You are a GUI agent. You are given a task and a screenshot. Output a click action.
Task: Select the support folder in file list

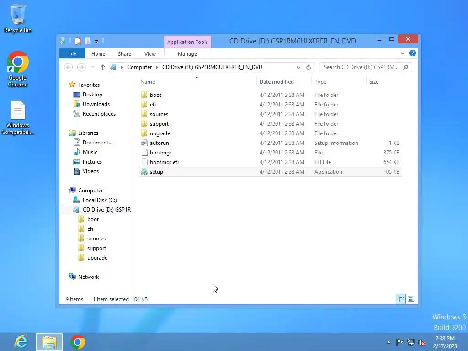tap(270, 123)
